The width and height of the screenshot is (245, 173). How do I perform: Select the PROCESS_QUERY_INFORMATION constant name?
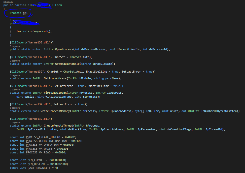[x=46, y=141]
